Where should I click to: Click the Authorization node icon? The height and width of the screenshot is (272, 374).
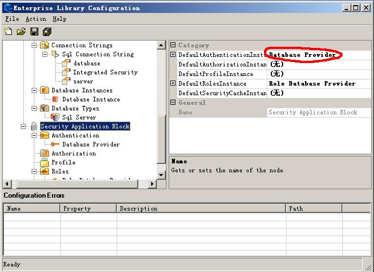click(45, 153)
